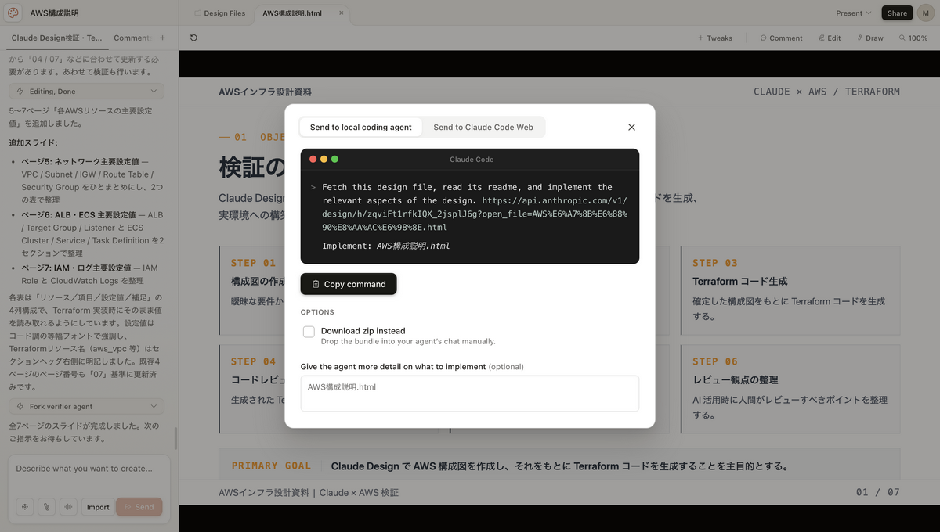This screenshot has width=940, height=532.
Task: Click the Claude Code terminal title
Action: coord(472,160)
